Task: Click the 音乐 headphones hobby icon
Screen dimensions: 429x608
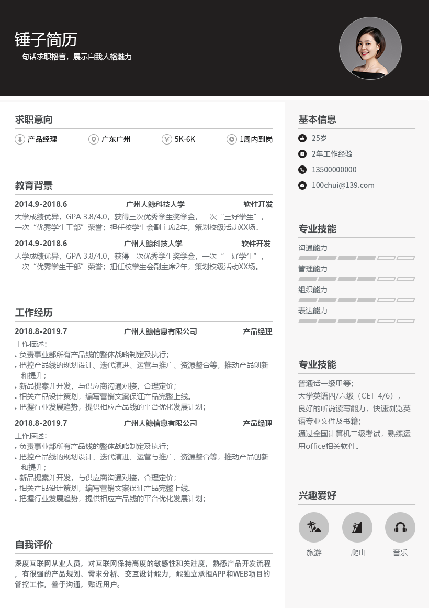Action: tap(400, 527)
